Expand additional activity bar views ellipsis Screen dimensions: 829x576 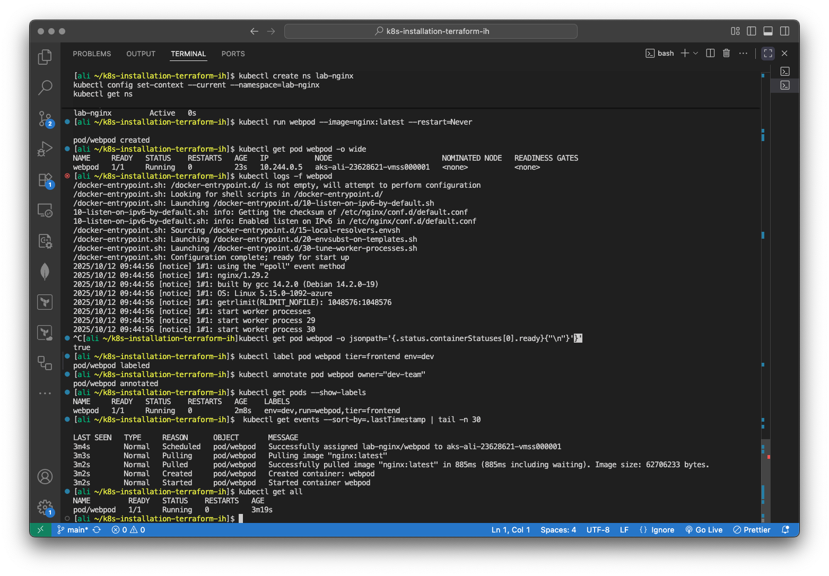pyautogui.click(x=45, y=393)
